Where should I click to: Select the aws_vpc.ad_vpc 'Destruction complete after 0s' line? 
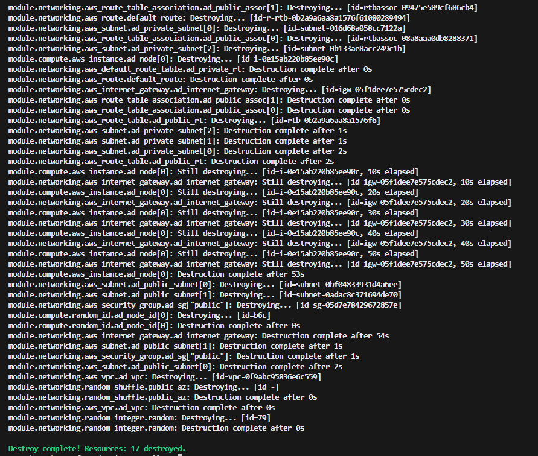[142, 408]
